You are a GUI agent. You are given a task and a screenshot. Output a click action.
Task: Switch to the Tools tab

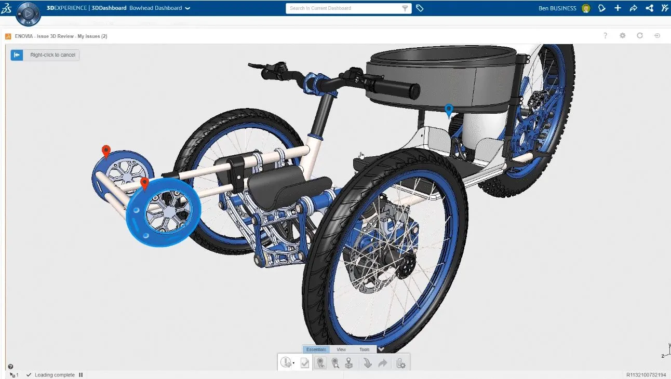365,349
